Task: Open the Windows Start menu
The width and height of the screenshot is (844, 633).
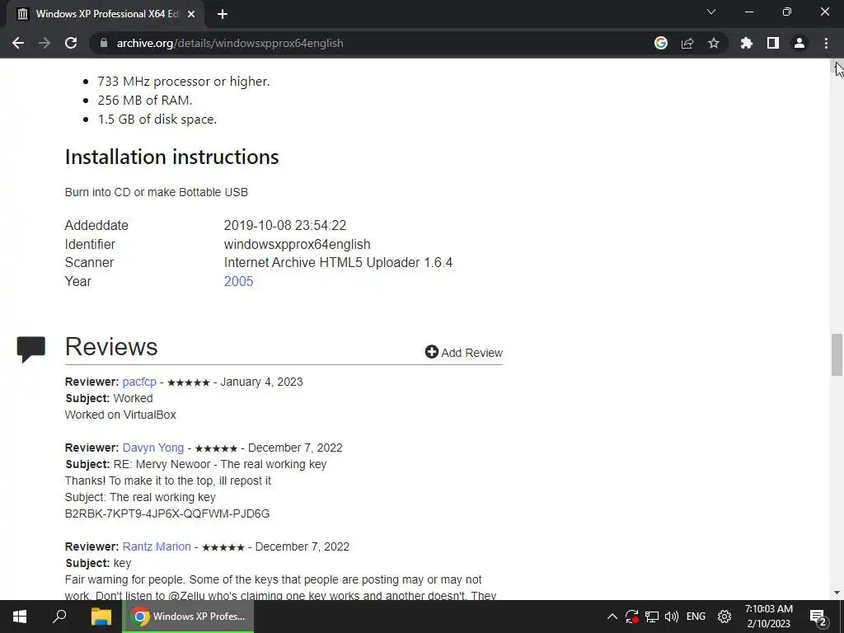Action: (x=20, y=617)
